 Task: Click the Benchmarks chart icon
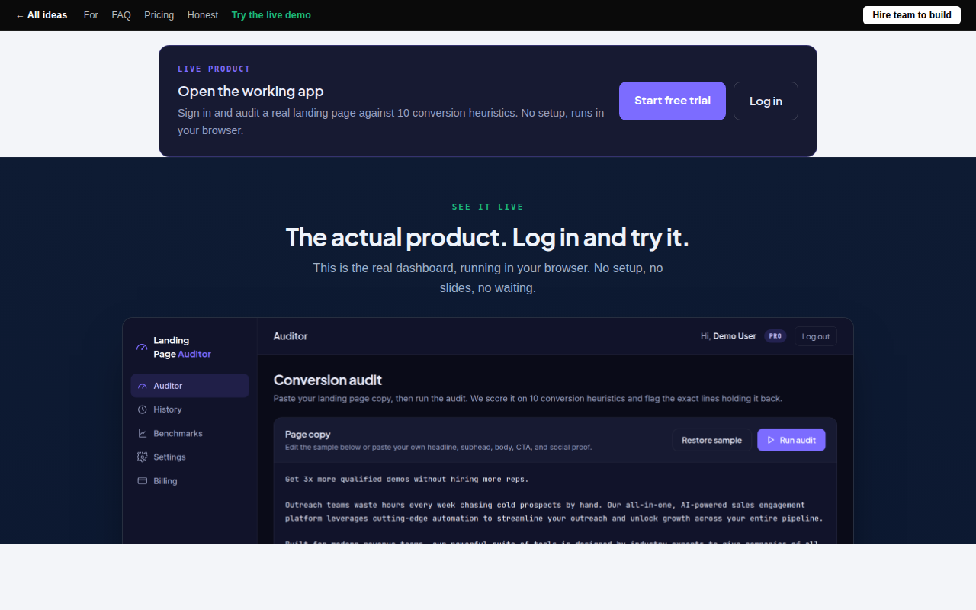pyautogui.click(x=142, y=433)
